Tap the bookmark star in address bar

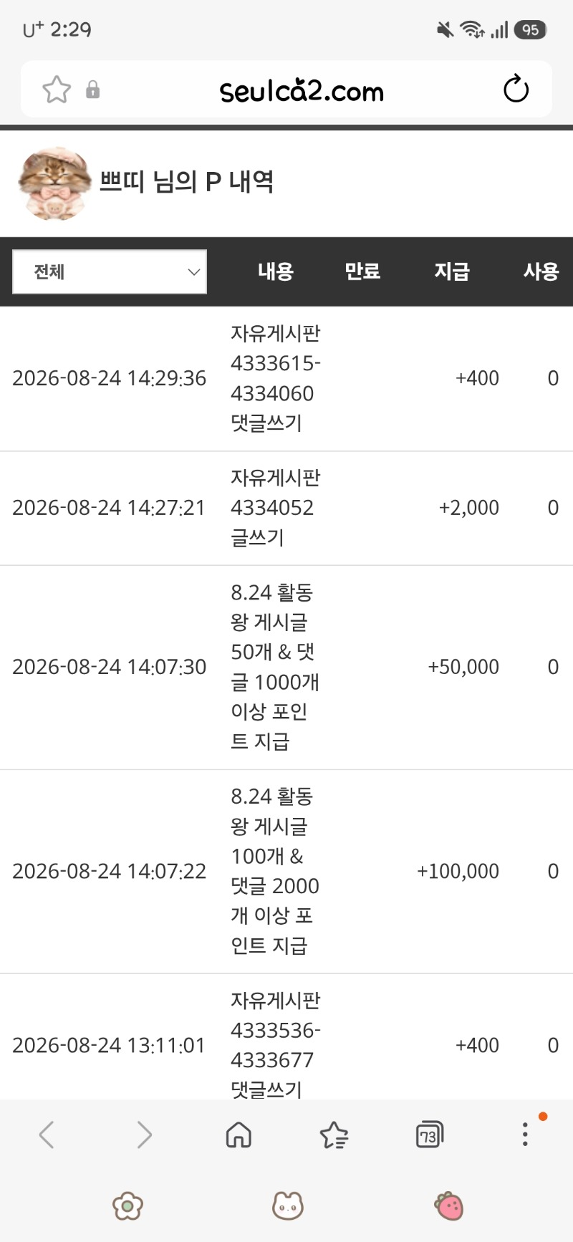(x=57, y=90)
